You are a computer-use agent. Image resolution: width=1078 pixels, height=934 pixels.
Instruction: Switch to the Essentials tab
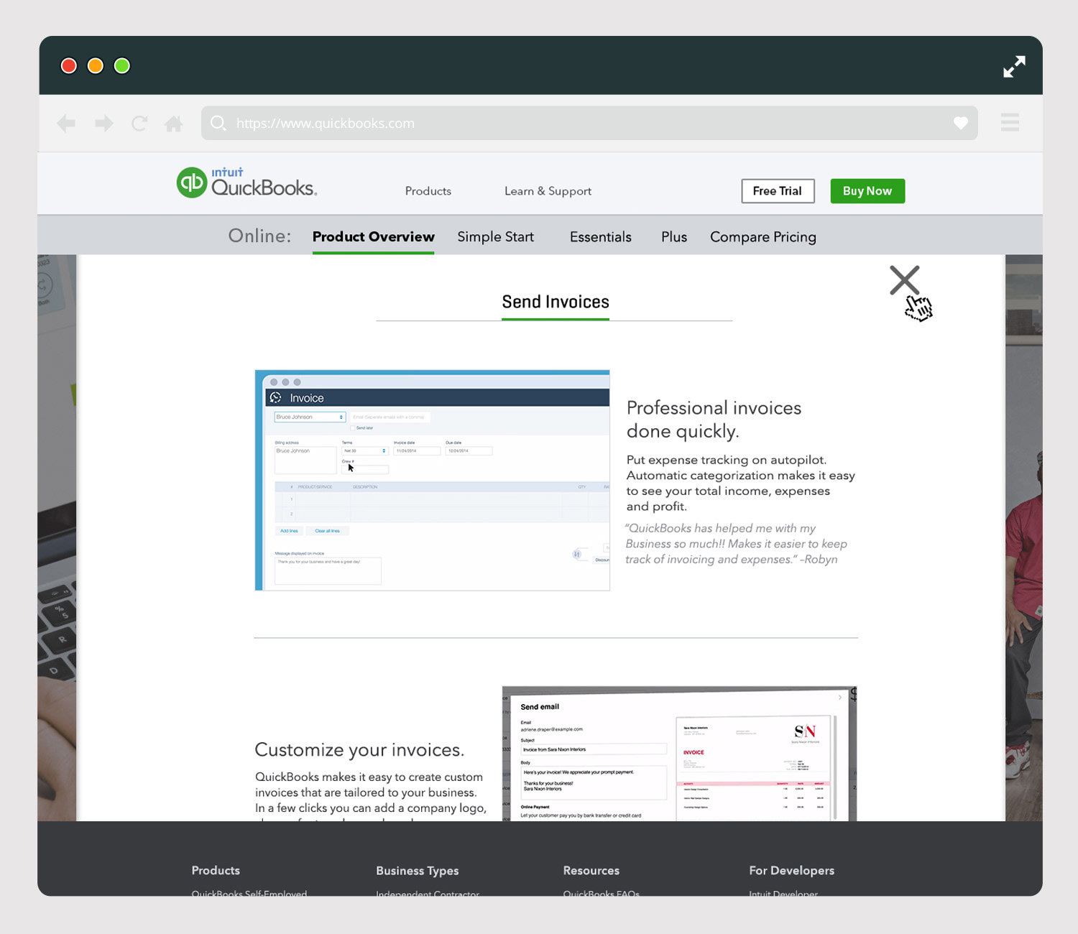tap(600, 237)
